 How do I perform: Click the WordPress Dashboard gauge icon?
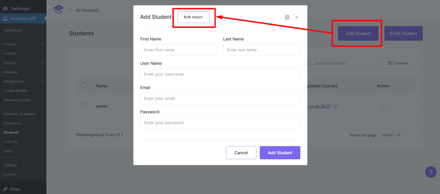coord(5,8)
